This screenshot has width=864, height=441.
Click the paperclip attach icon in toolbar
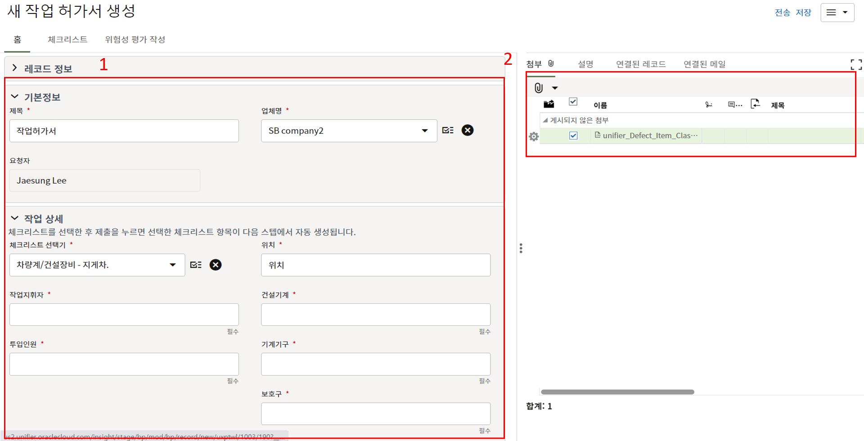pyautogui.click(x=539, y=88)
